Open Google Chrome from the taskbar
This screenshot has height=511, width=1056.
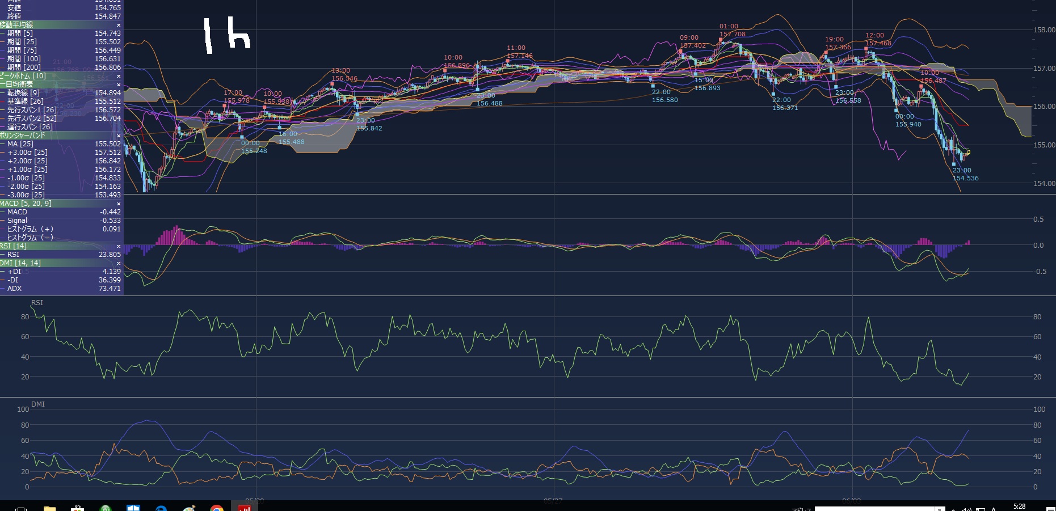click(217, 508)
